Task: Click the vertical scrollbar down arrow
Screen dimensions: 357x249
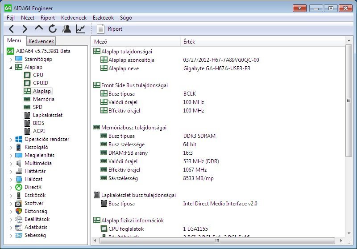Action: tap(349, 233)
